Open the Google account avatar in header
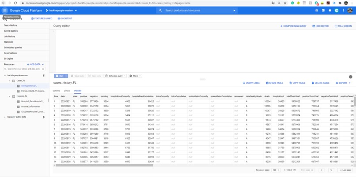Viewport: 356px width, 177px height. coord(350,11)
